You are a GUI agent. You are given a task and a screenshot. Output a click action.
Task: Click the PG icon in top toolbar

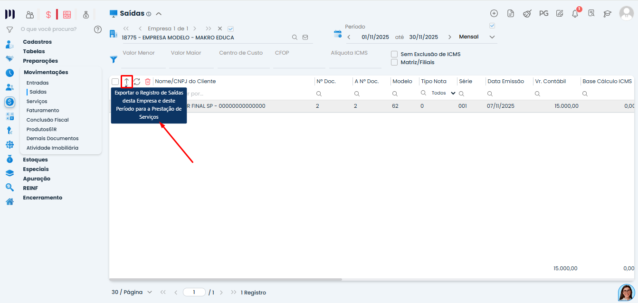click(x=543, y=14)
